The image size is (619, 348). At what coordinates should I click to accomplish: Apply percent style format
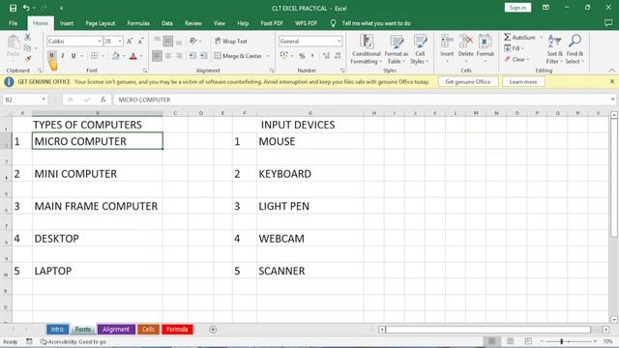point(302,56)
